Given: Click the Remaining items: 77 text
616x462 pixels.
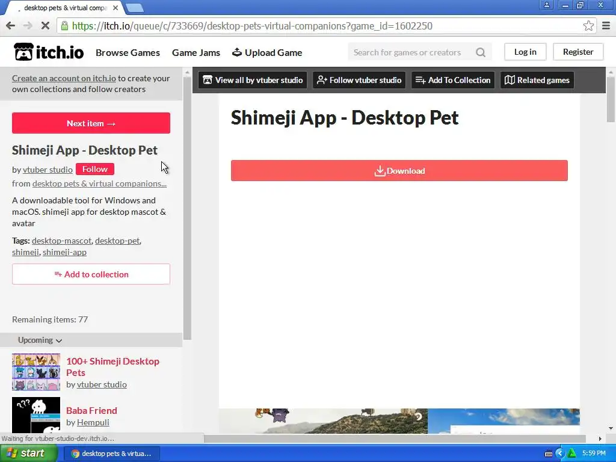Looking at the screenshot, I should [50, 319].
